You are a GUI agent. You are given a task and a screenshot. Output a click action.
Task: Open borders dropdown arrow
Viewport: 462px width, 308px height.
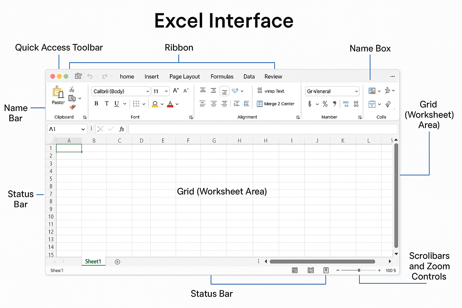[144, 104]
